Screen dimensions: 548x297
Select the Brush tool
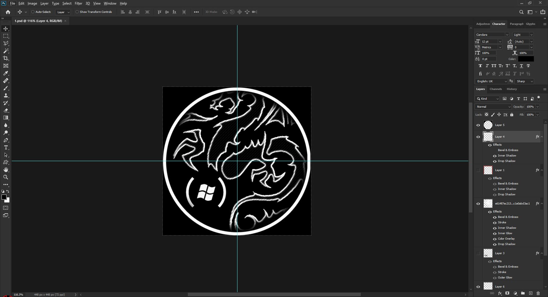point(6,88)
